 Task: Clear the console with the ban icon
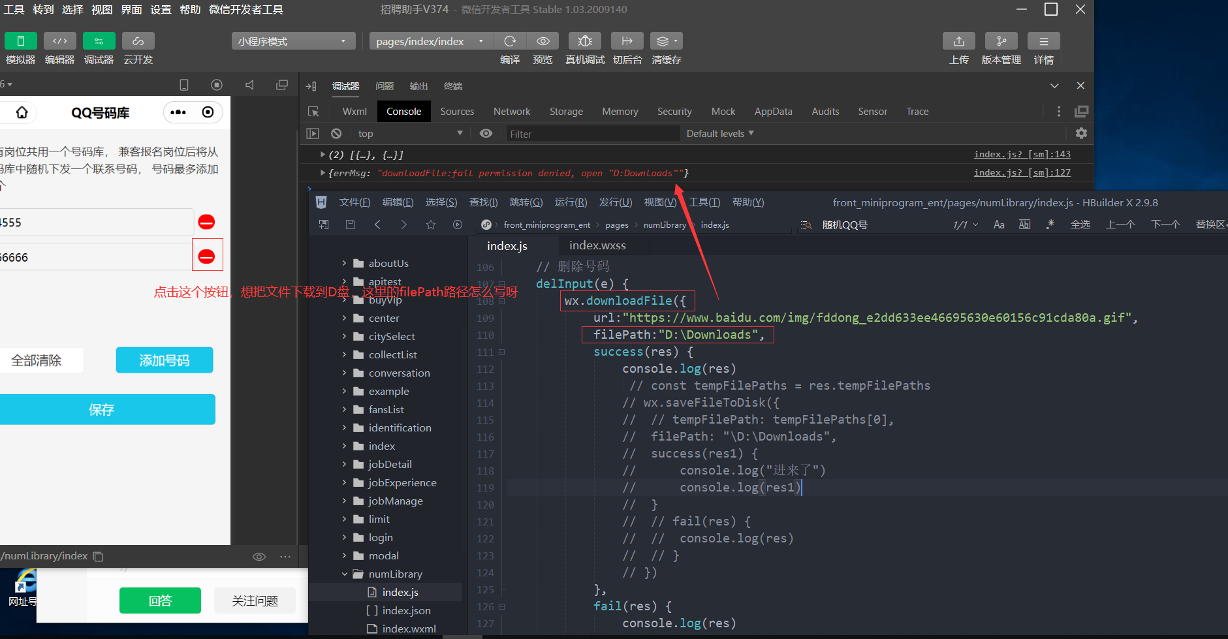tap(336, 133)
